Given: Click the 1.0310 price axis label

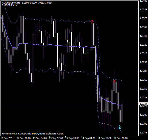Looking at the screenshot, I should pyautogui.click(x=143, y=53).
